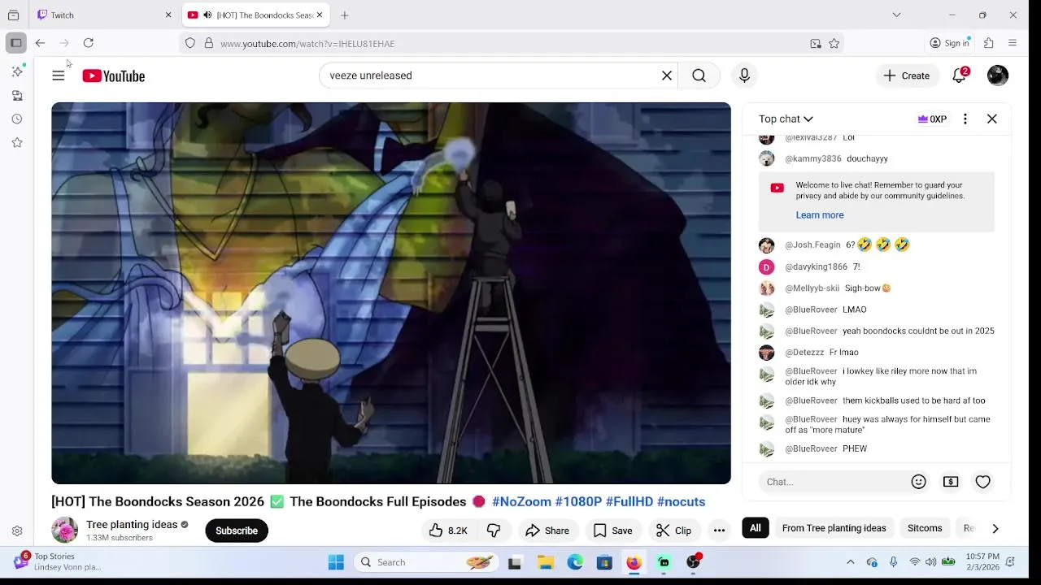Select the Sitcoms filter chip
The width and height of the screenshot is (1041, 585).
point(925,528)
